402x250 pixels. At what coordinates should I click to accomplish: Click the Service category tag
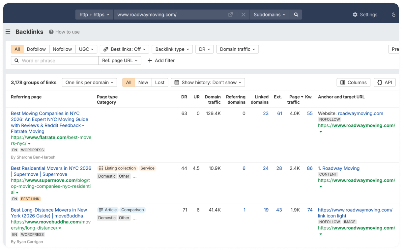point(147,168)
